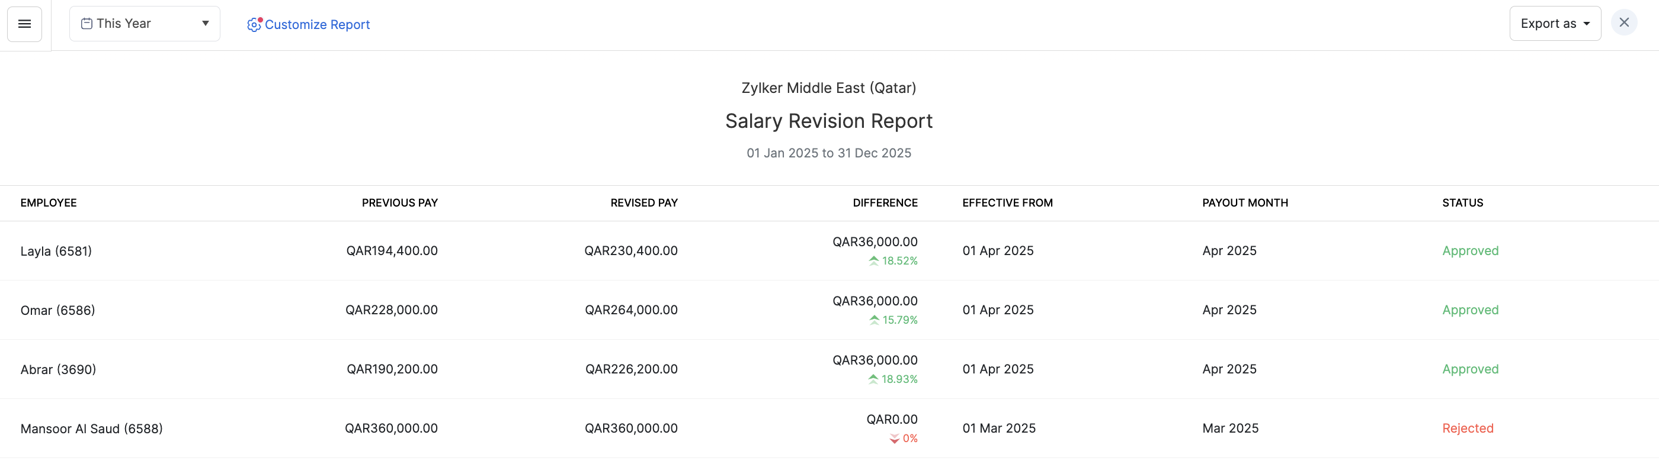Click the red down arrow beside 0%
This screenshot has width=1659, height=464.
tap(894, 439)
